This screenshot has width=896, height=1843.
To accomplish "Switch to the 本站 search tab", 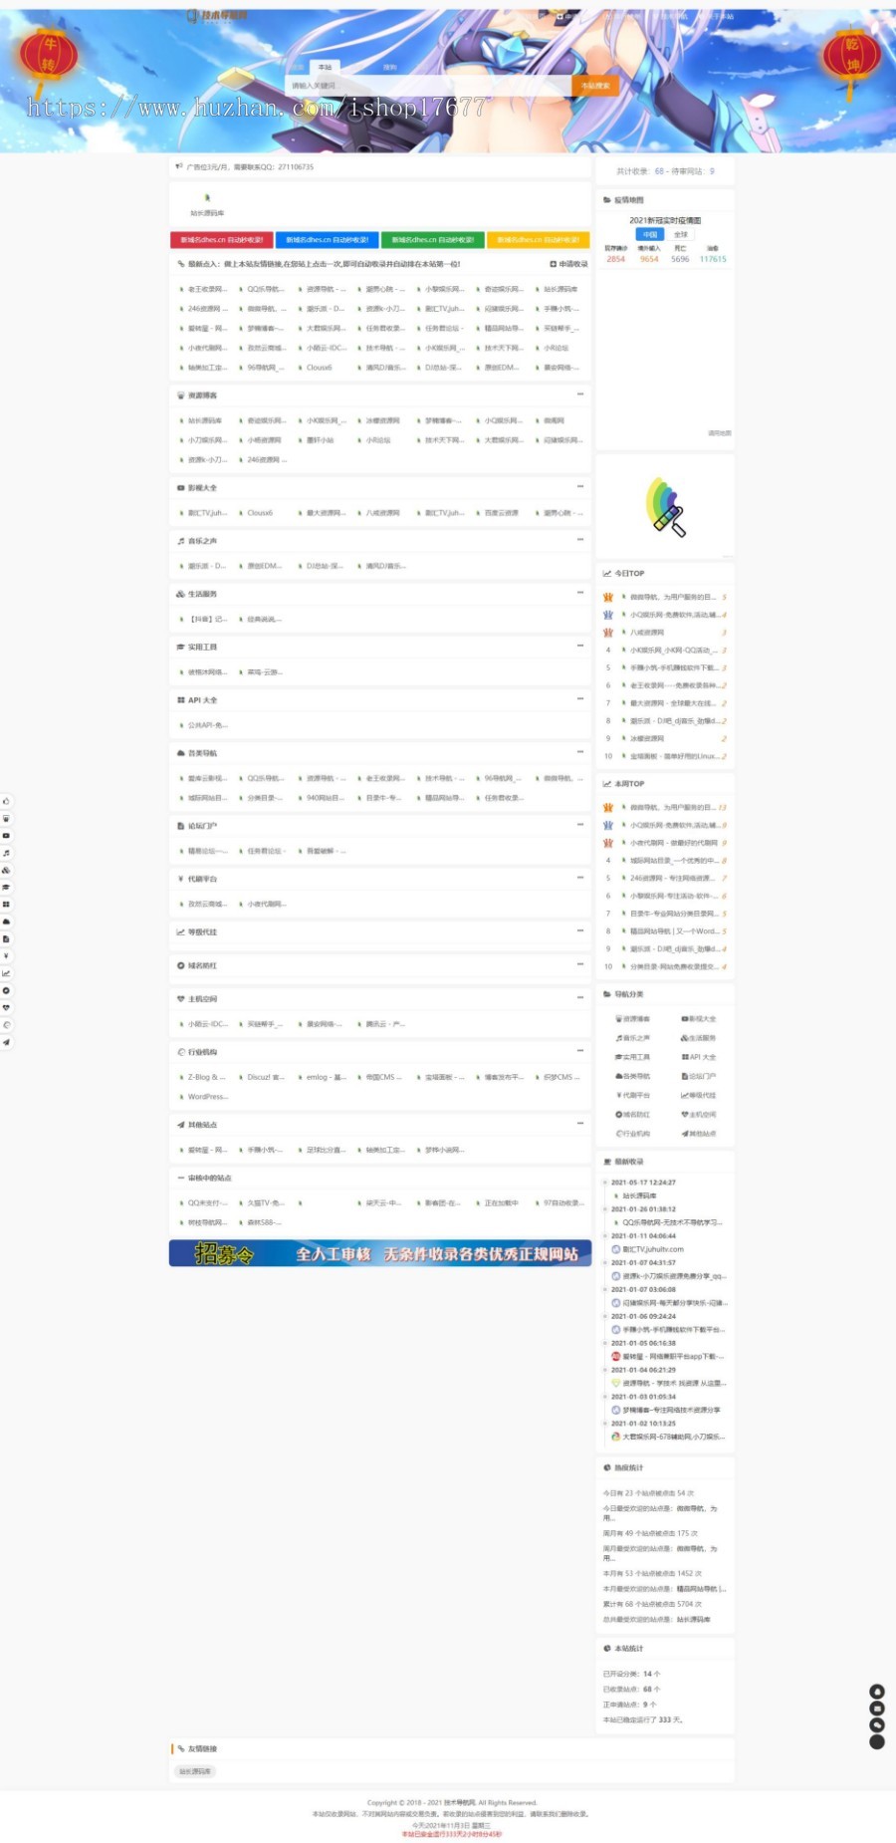I will [326, 67].
